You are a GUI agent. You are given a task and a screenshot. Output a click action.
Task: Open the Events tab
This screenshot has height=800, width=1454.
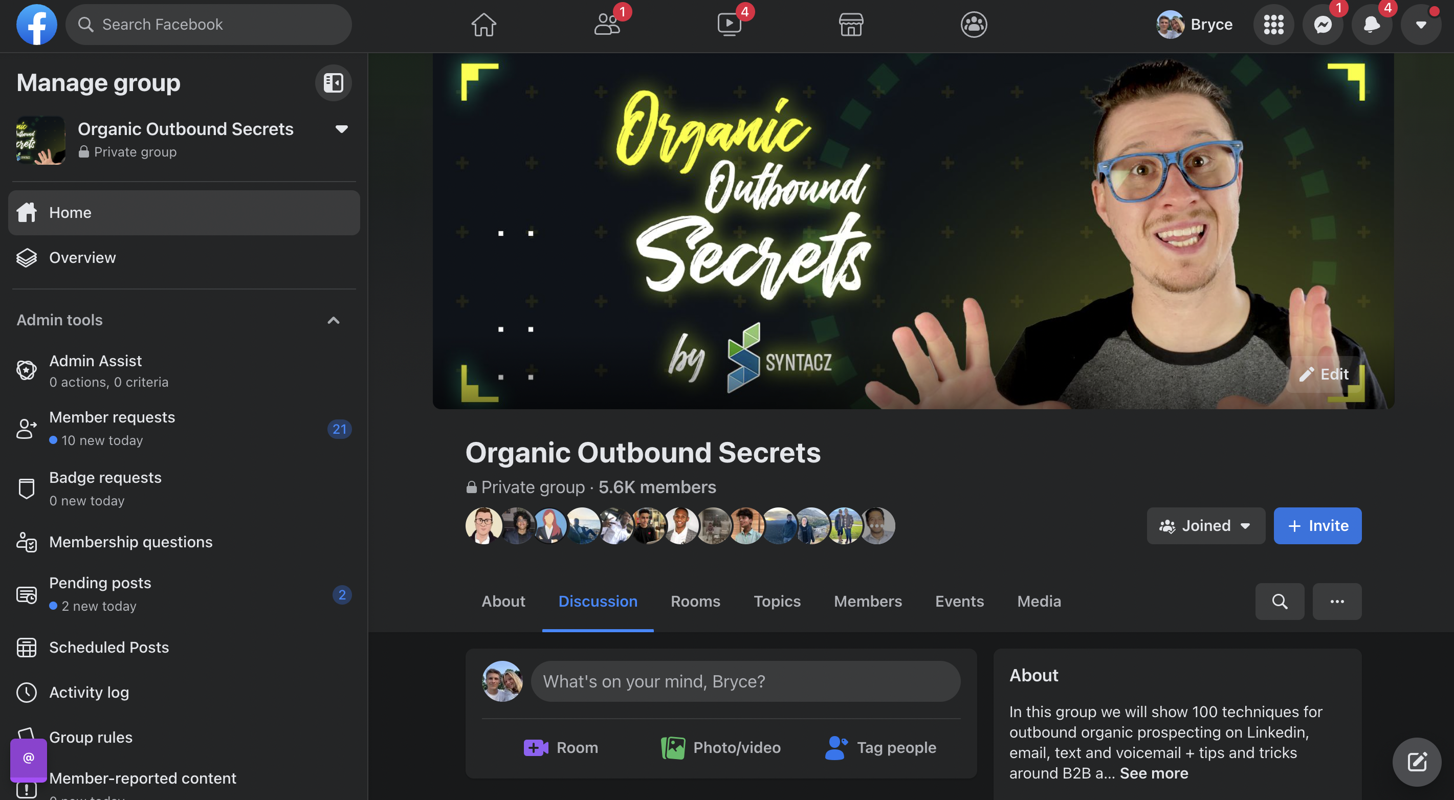[959, 602]
